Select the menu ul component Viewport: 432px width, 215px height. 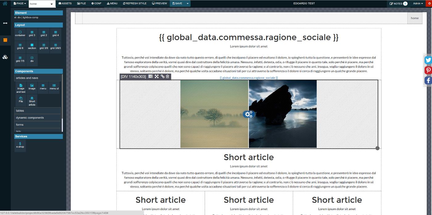[54, 88]
